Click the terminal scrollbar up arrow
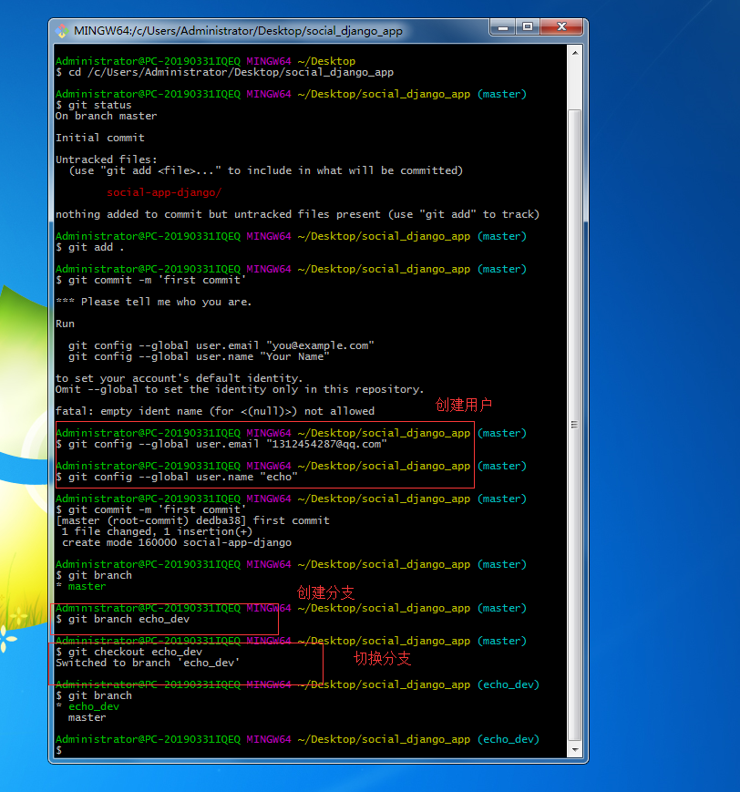This screenshot has height=792, width=740. pyautogui.click(x=575, y=52)
